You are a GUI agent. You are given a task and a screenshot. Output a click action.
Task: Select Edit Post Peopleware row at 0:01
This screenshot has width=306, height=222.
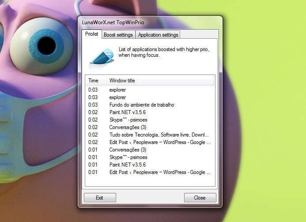click(x=150, y=172)
